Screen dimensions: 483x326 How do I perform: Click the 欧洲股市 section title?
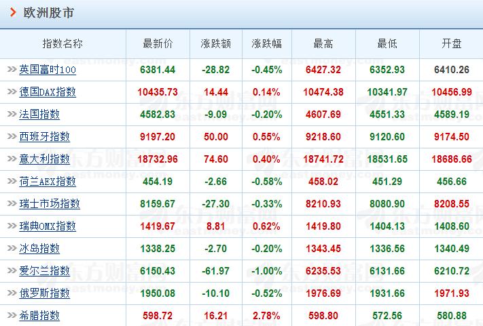tap(49, 13)
